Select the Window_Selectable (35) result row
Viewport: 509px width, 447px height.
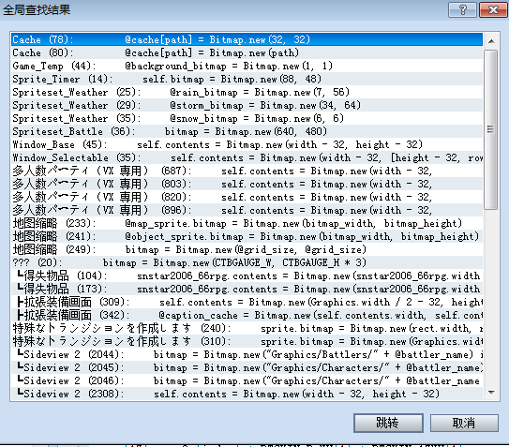coord(247,157)
